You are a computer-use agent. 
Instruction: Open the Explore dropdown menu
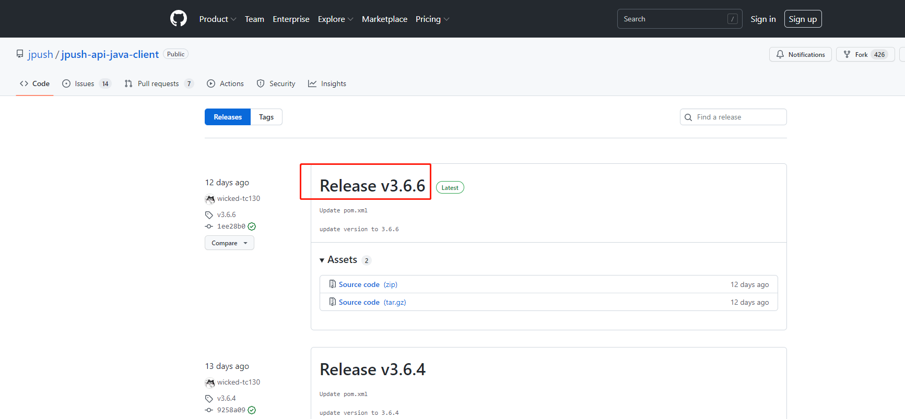click(x=336, y=19)
